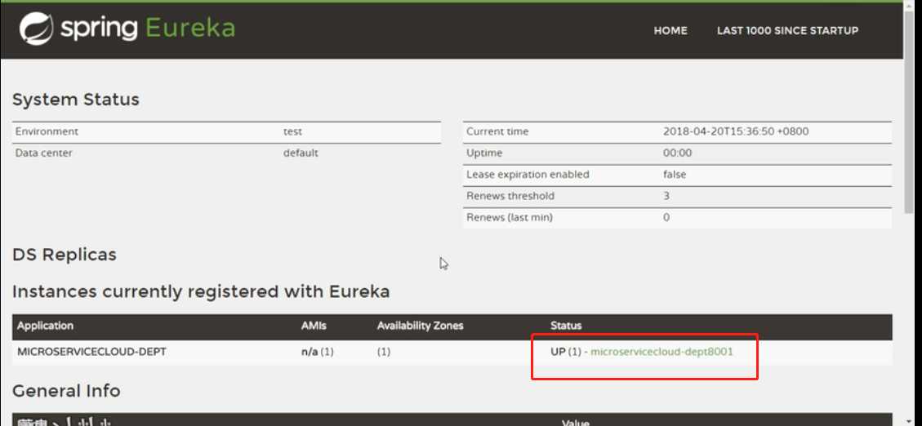Select the current time value 2018-04-20T15:36:50
The width and height of the screenshot is (922, 426).
pyautogui.click(x=736, y=131)
